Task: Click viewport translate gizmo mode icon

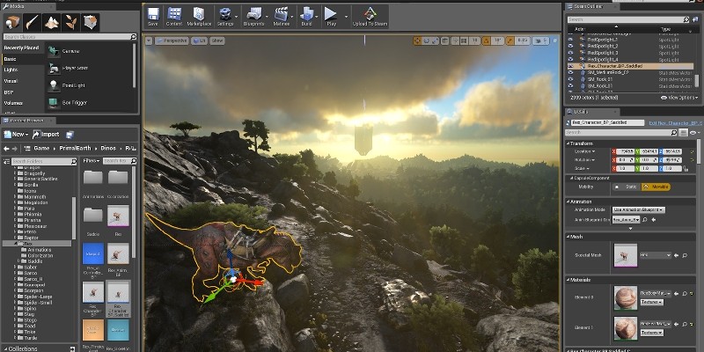Action: coord(417,40)
